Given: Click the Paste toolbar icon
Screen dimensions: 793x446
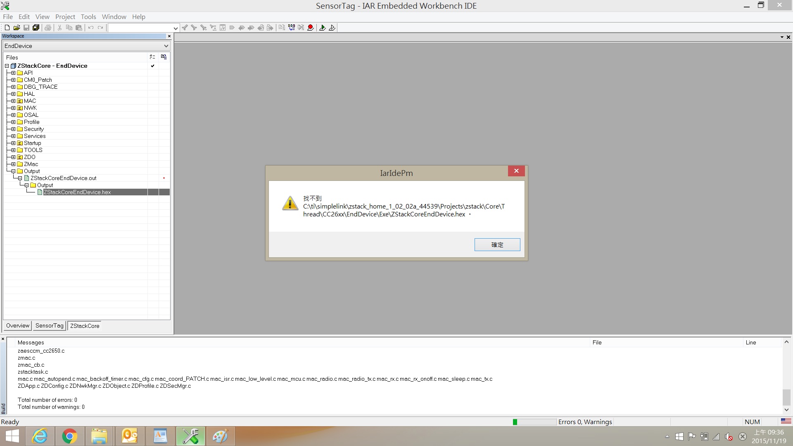Looking at the screenshot, I should tap(79, 28).
